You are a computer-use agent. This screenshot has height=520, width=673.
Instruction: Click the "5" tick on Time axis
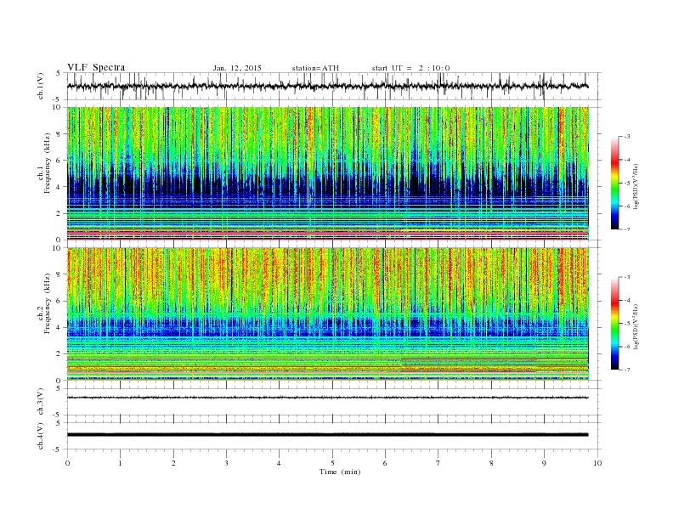(332, 463)
